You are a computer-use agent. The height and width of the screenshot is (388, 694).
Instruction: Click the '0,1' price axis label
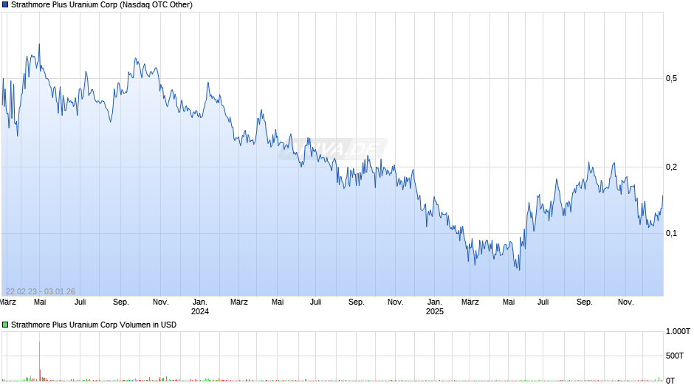coord(671,233)
